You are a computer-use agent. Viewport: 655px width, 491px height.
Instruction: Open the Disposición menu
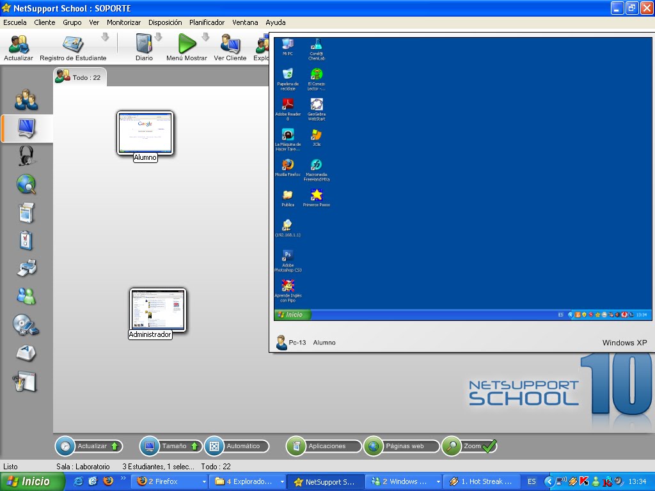165,22
